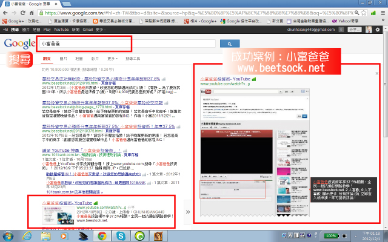Open Windows Explorer folder on taskbar
The image size is (388, 242).
(x=46, y=237)
